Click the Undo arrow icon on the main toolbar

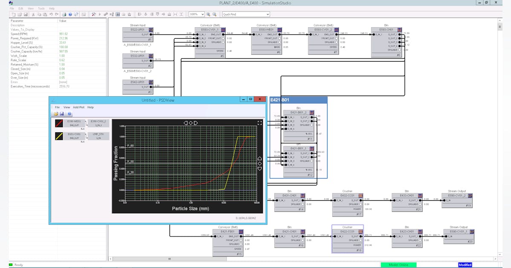52,14
